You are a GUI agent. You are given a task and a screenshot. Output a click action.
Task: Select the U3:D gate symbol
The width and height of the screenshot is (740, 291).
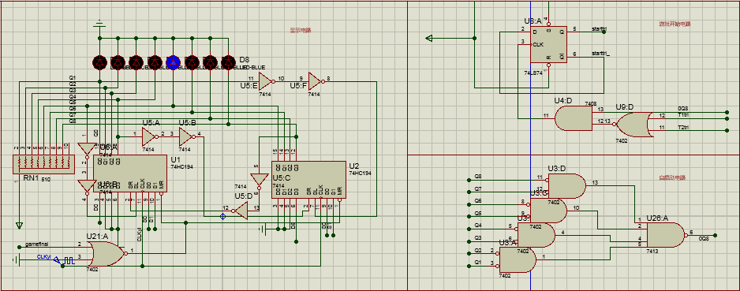pos(567,186)
